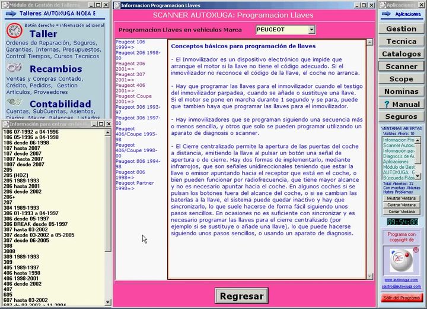The image size is (427, 309).
Task: Open the Taller module heading
Action: 43,34
